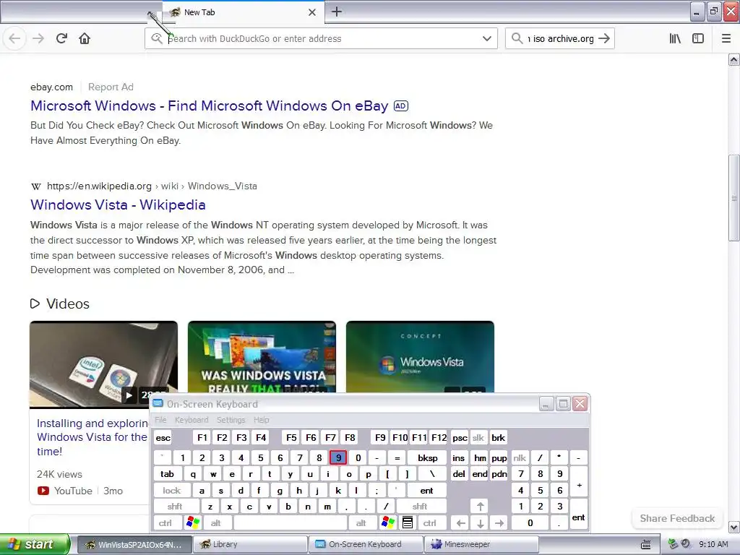Toggle the slk scroll lock key

[478, 437]
